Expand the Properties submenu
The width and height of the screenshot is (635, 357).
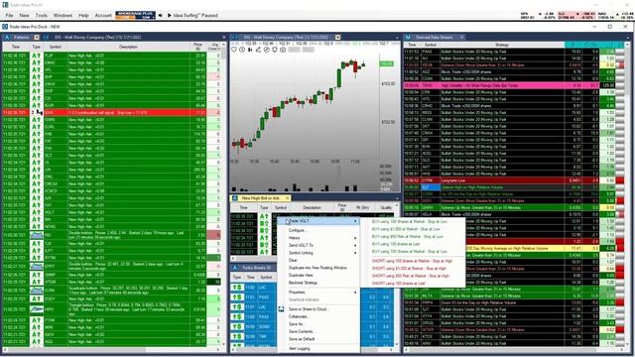click(319, 292)
